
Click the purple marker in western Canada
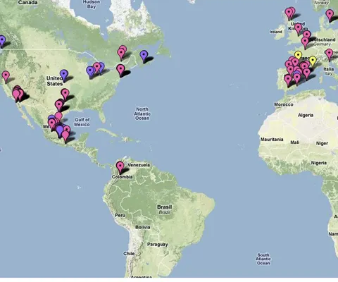tap(2, 40)
